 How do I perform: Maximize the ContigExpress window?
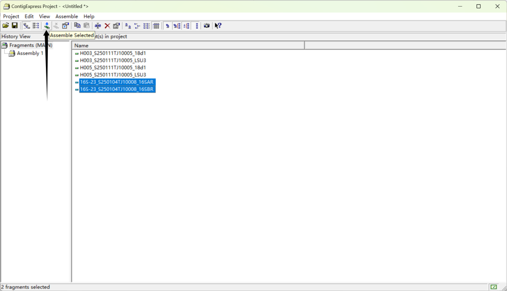click(478, 6)
